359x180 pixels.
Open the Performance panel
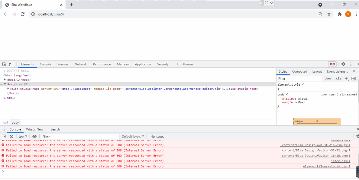102,64
